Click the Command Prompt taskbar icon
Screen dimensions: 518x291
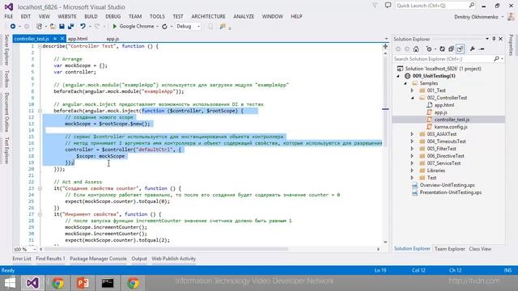pyautogui.click(x=108, y=283)
